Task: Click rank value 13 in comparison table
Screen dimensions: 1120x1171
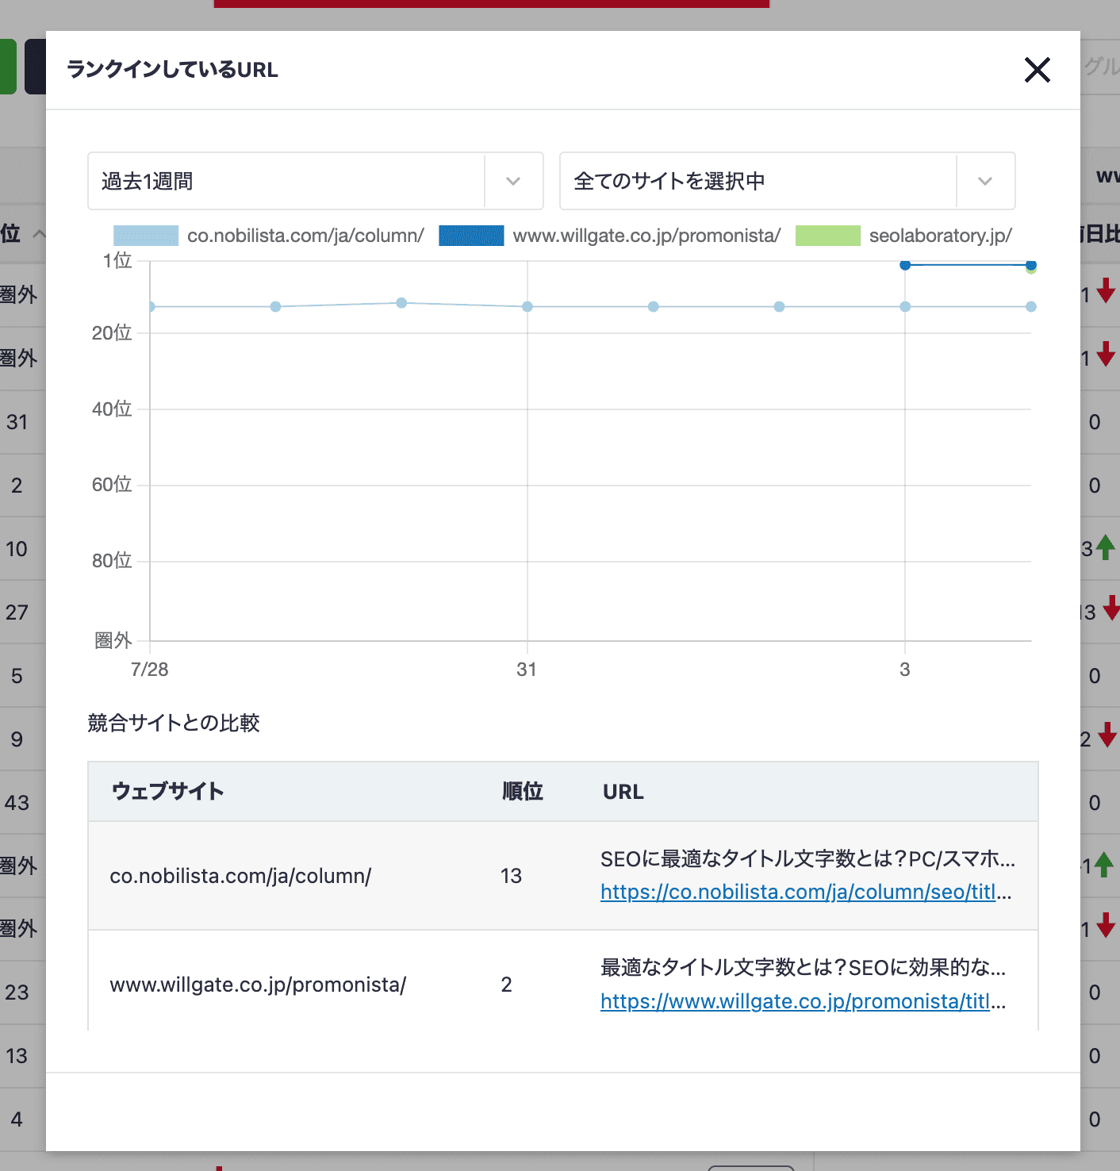Action: (511, 876)
